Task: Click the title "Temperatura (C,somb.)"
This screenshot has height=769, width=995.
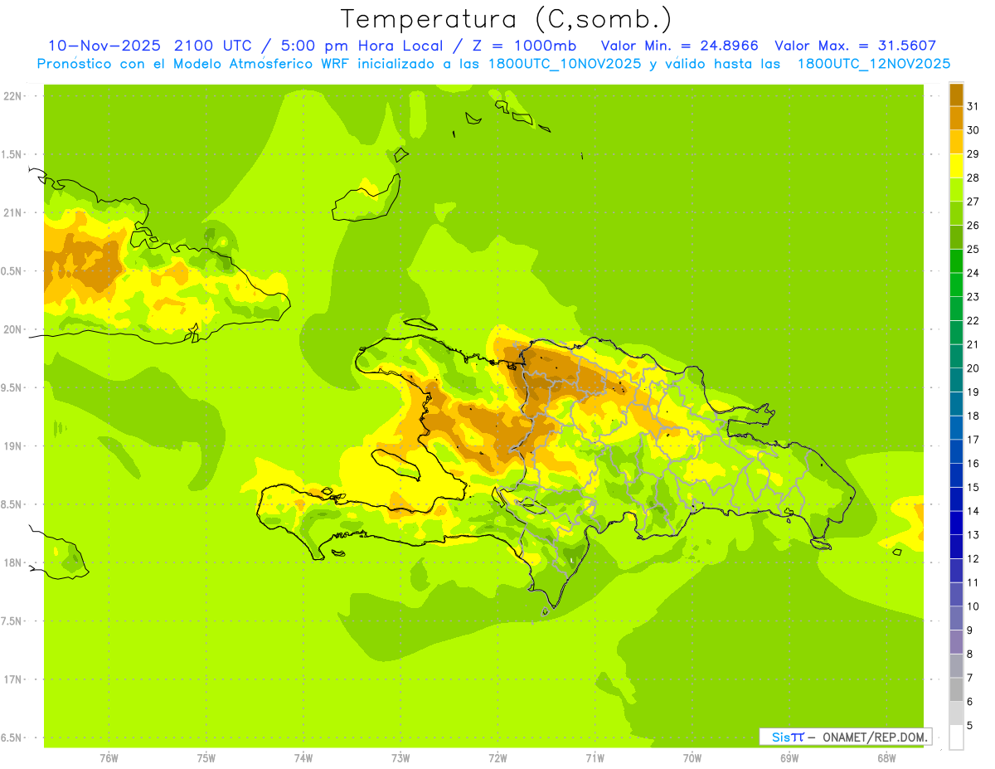Action: (x=507, y=19)
